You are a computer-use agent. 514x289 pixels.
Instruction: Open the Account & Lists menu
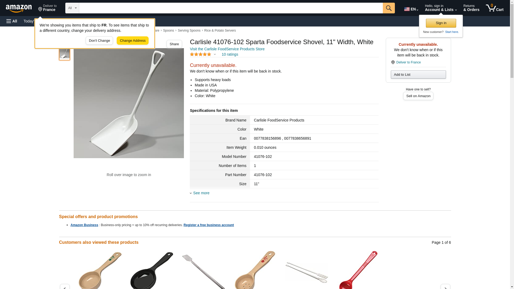tap(441, 8)
